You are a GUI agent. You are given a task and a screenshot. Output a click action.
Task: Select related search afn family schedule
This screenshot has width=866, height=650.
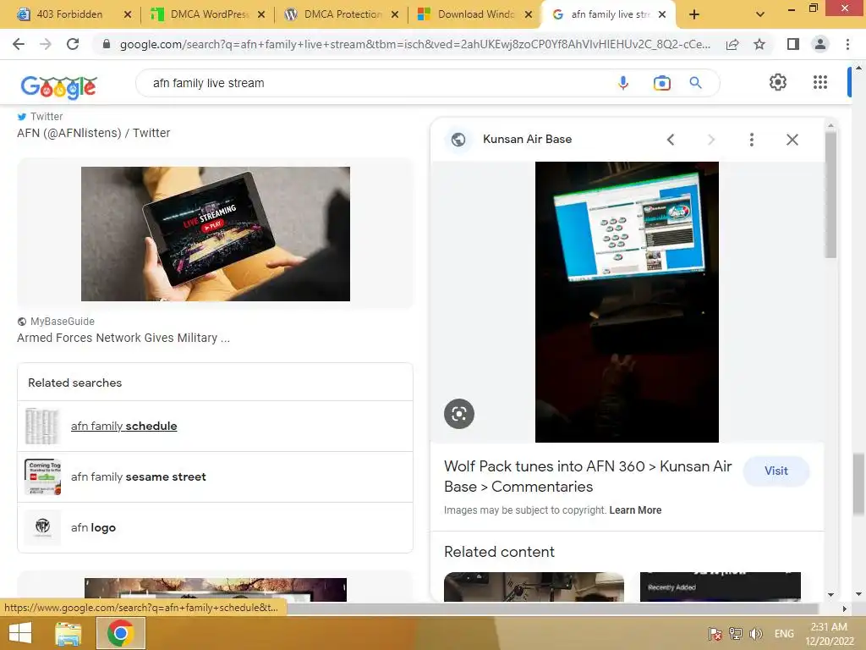click(215, 427)
